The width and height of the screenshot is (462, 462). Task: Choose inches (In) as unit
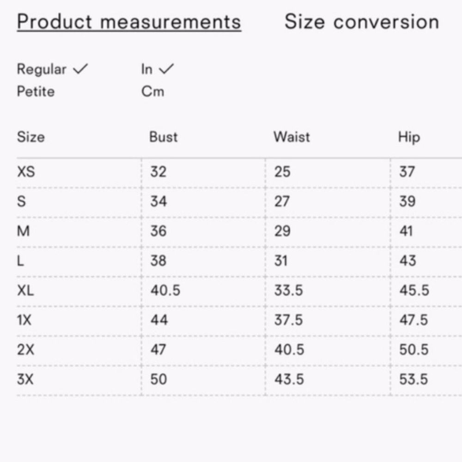[x=147, y=70]
